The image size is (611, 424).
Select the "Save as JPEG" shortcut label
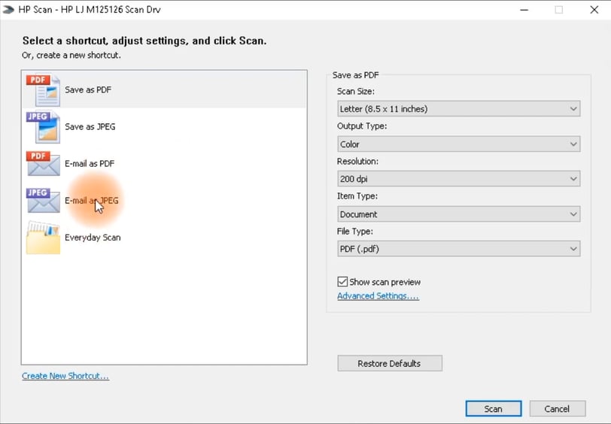90,127
